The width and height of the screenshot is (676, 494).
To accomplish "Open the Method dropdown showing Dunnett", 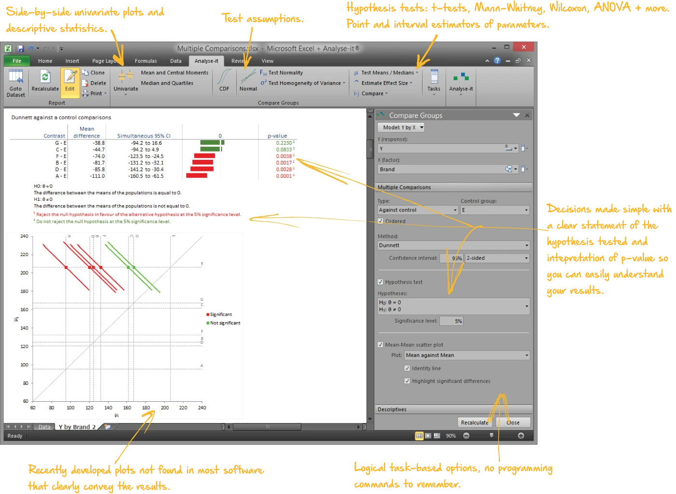I will (x=453, y=245).
